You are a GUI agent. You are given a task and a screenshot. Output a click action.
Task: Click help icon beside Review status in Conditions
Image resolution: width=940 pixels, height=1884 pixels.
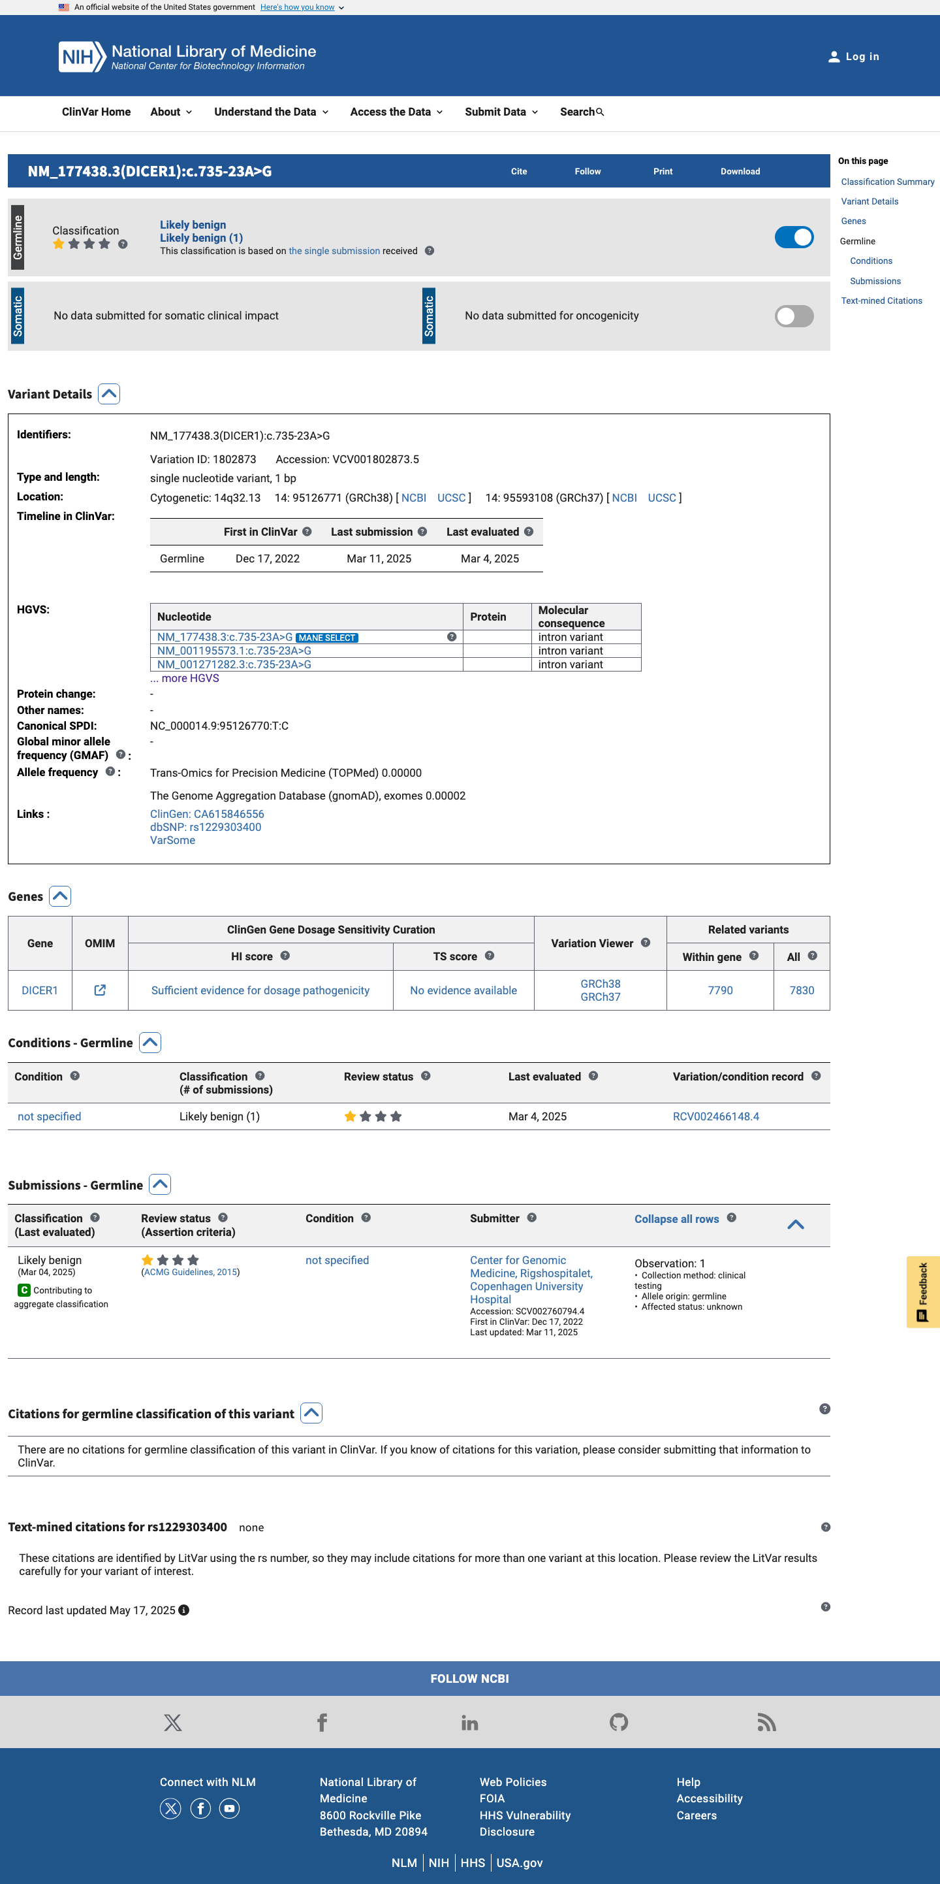(x=426, y=1076)
